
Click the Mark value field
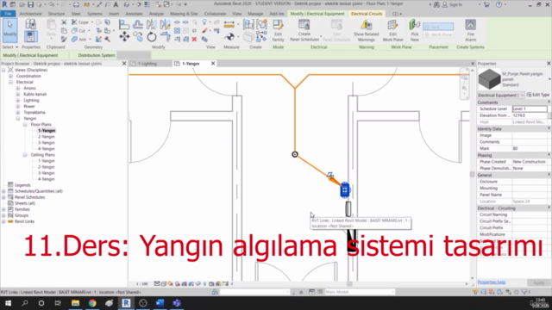pos(530,149)
